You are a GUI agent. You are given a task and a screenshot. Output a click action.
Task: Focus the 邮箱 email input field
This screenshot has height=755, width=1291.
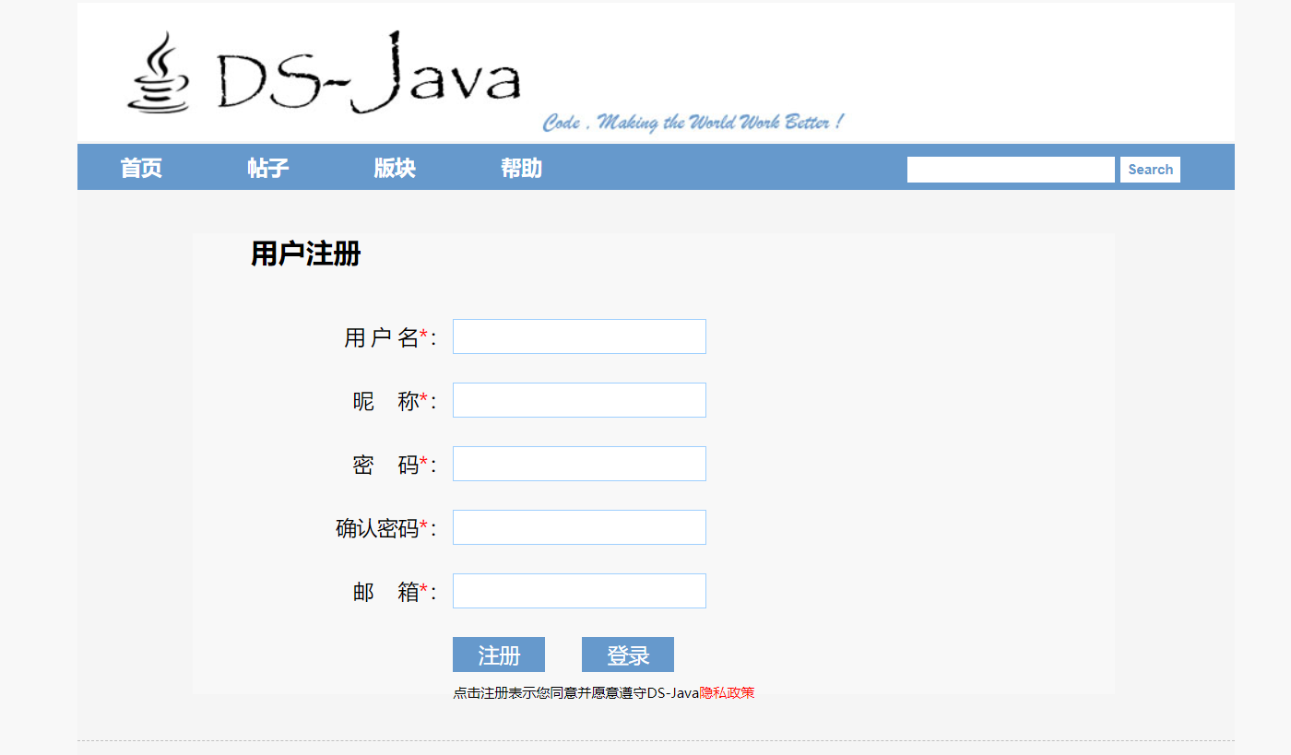[579, 591]
